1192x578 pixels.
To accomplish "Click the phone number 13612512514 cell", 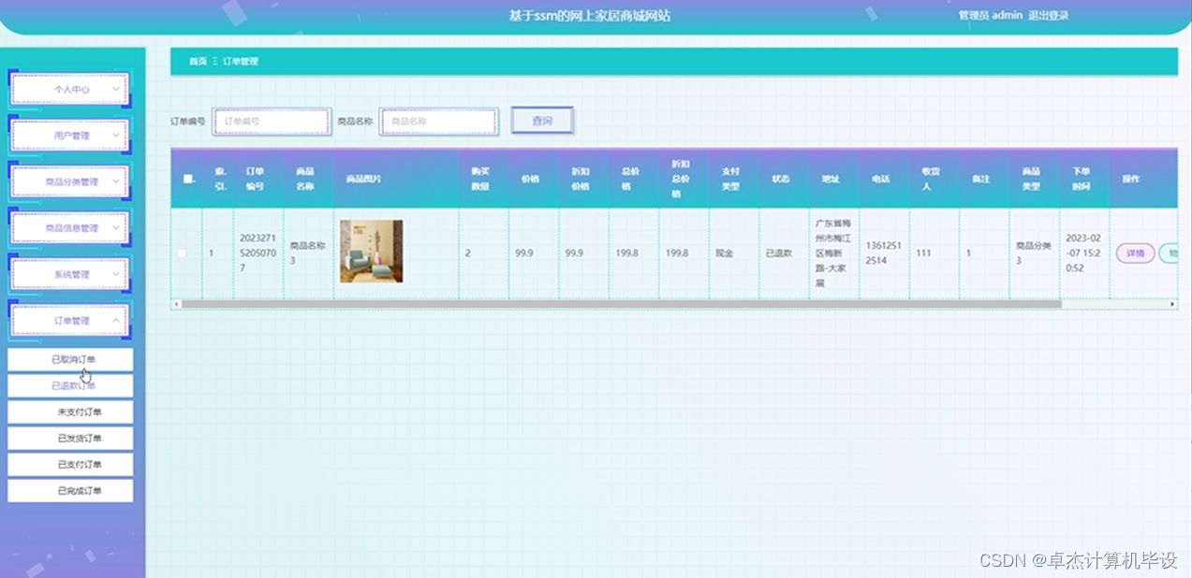I will (883, 253).
